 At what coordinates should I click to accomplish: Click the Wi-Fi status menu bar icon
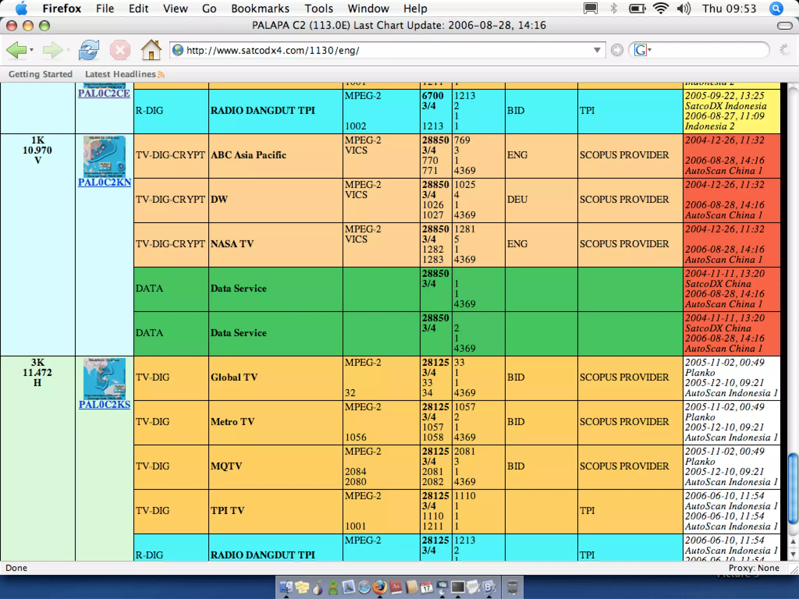(661, 8)
